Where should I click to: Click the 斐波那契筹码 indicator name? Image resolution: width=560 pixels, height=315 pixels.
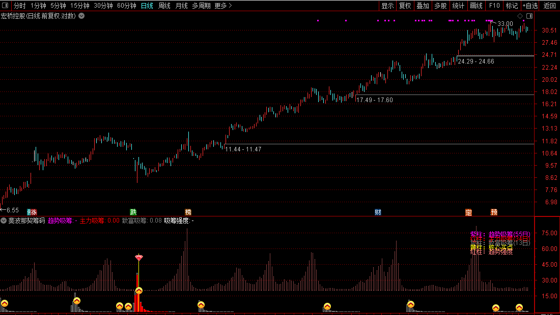(27, 220)
